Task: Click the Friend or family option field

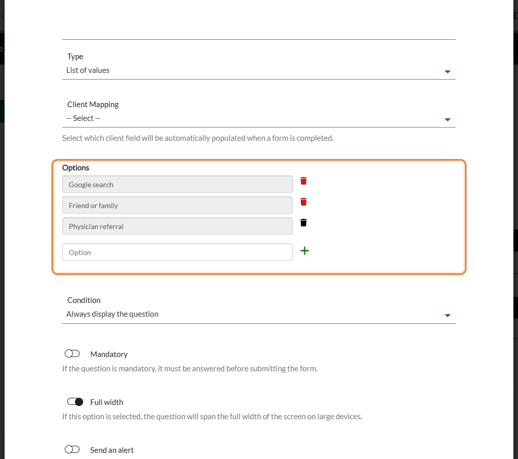Action: pyautogui.click(x=177, y=205)
